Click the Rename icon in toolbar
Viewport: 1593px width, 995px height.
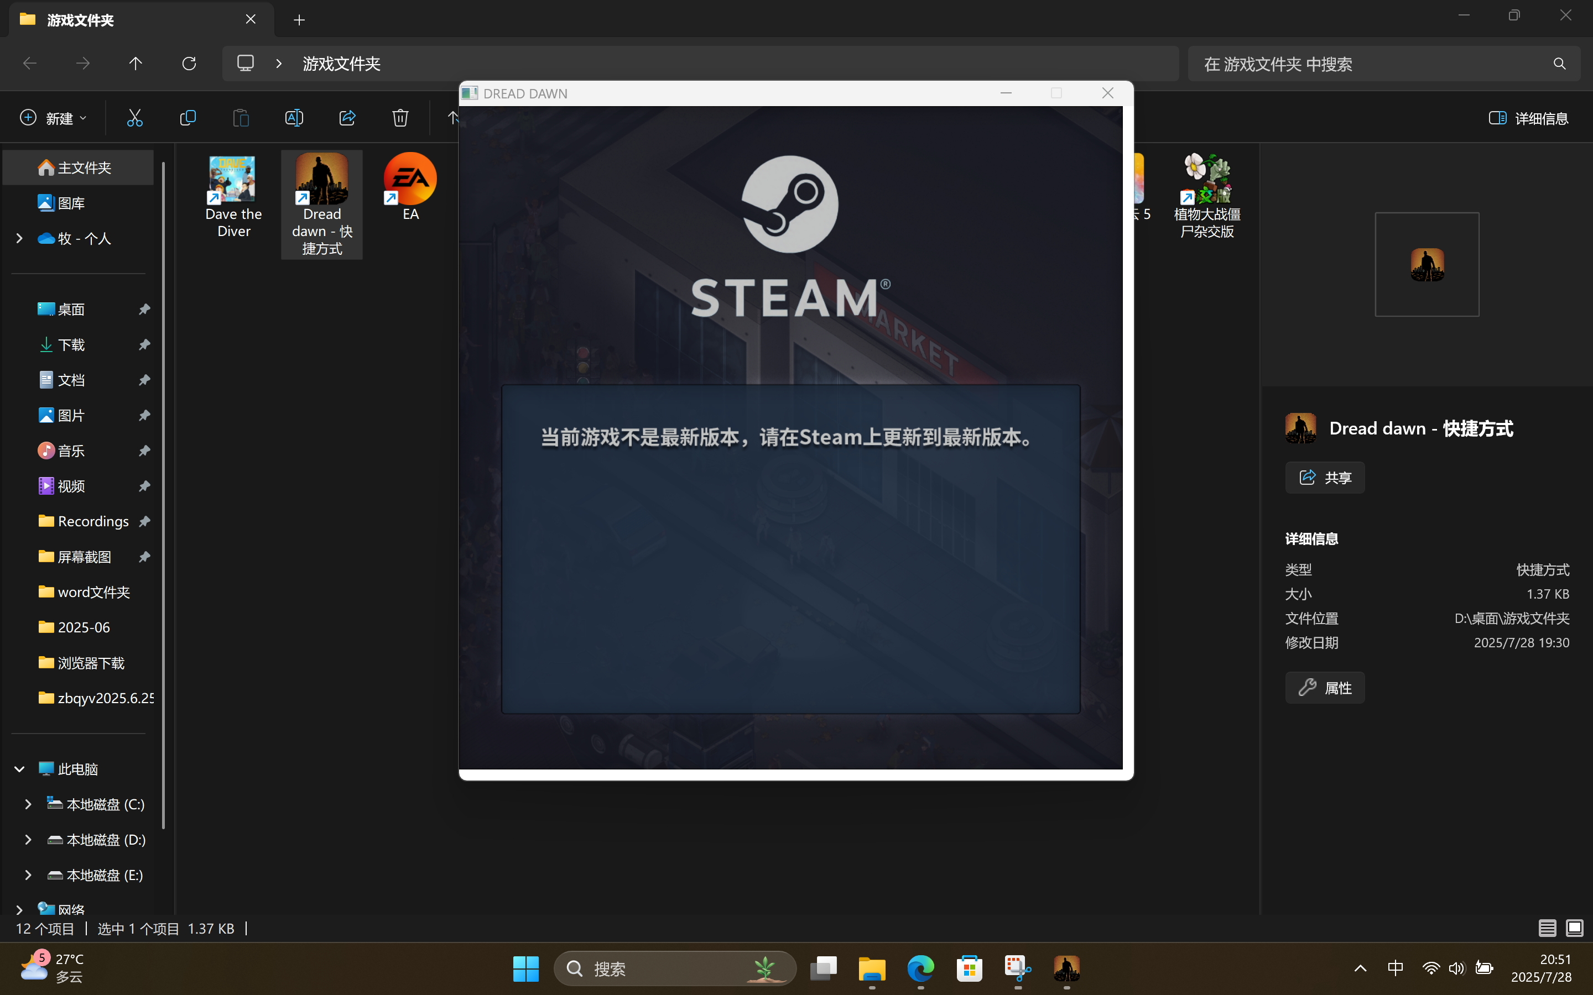tap(294, 118)
